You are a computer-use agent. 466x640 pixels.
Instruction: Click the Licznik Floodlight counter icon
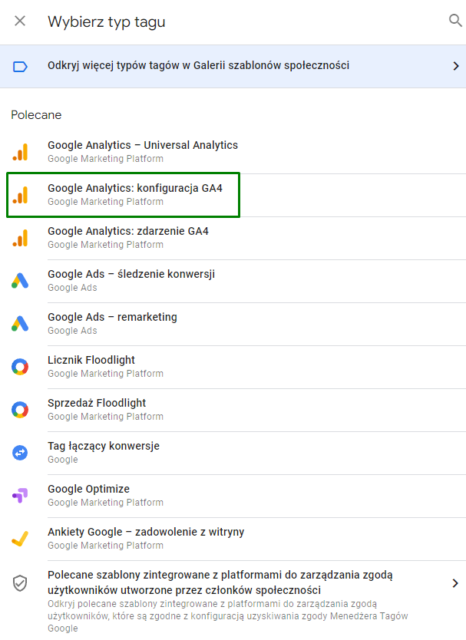point(19,365)
